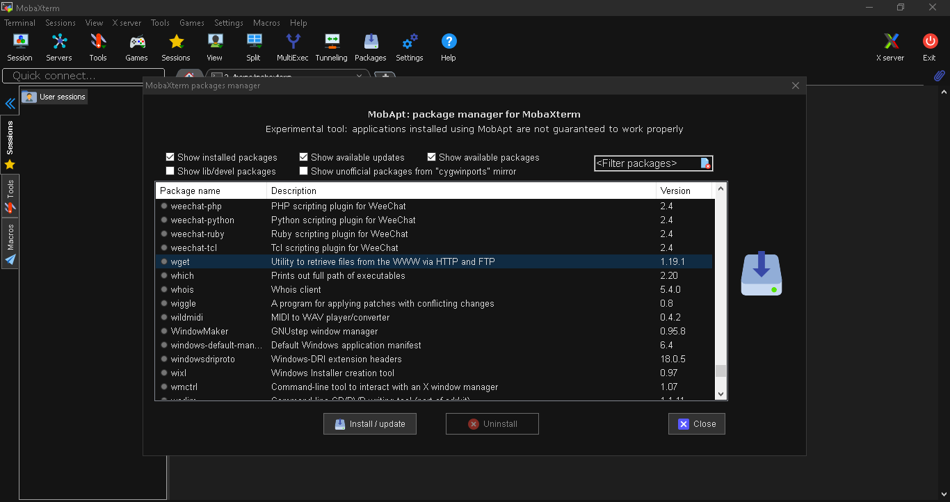Click the Exit power icon

(929, 47)
